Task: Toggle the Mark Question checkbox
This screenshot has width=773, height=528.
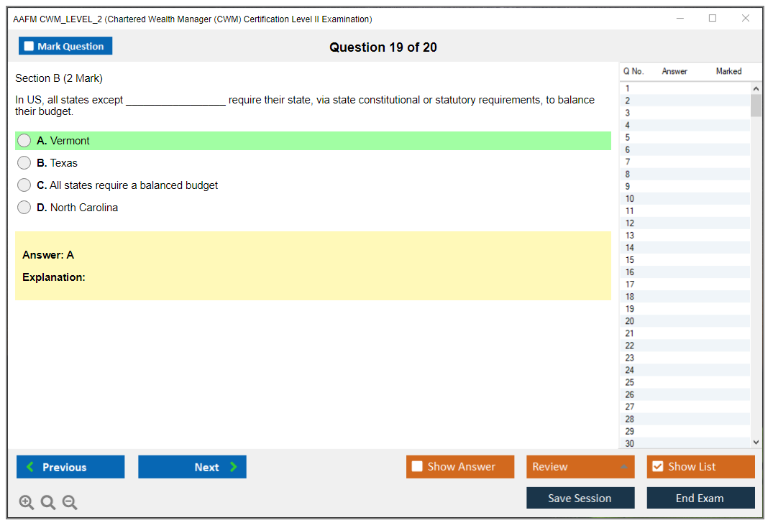Action: [29, 47]
